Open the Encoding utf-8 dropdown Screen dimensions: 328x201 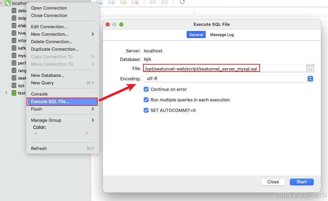click(x=229, y=79)
